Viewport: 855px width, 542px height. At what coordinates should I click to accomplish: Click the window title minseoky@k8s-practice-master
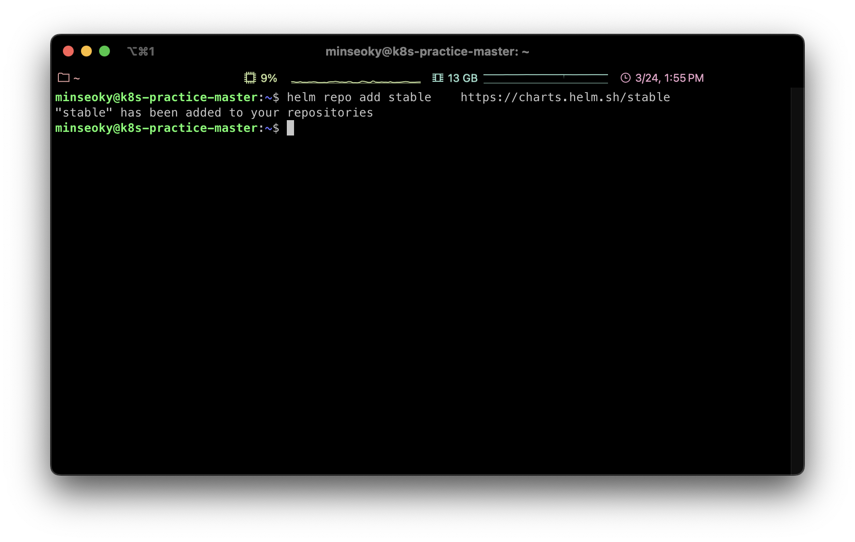(x=427, y=51)
